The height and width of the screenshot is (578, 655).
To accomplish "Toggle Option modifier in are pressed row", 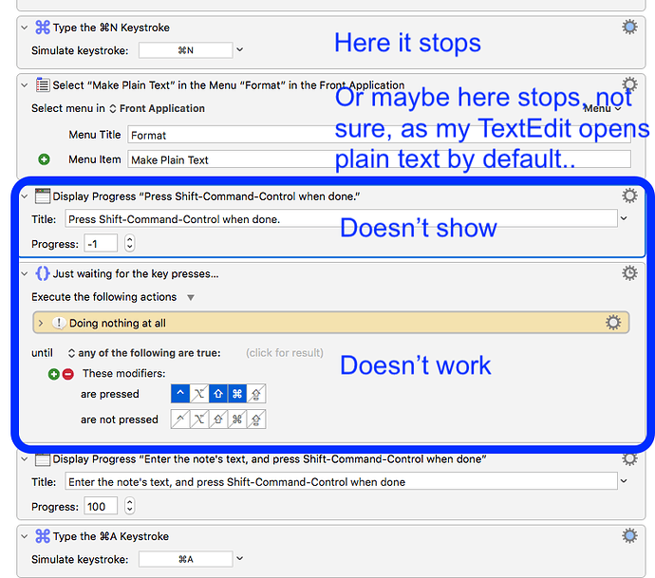I will (x=199, y=394).
